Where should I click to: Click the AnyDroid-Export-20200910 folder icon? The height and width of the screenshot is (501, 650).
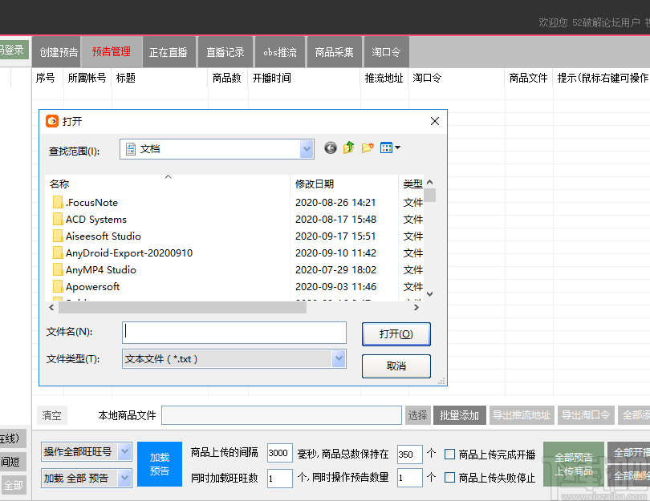(x=58, y=253)
